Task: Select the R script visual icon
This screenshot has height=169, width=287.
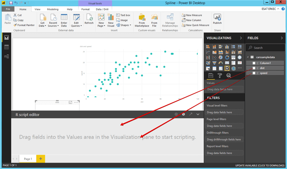Action: (227, 68)
